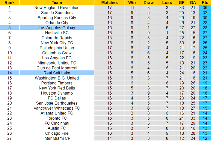Click the Draw column header

tap(149, 2)
